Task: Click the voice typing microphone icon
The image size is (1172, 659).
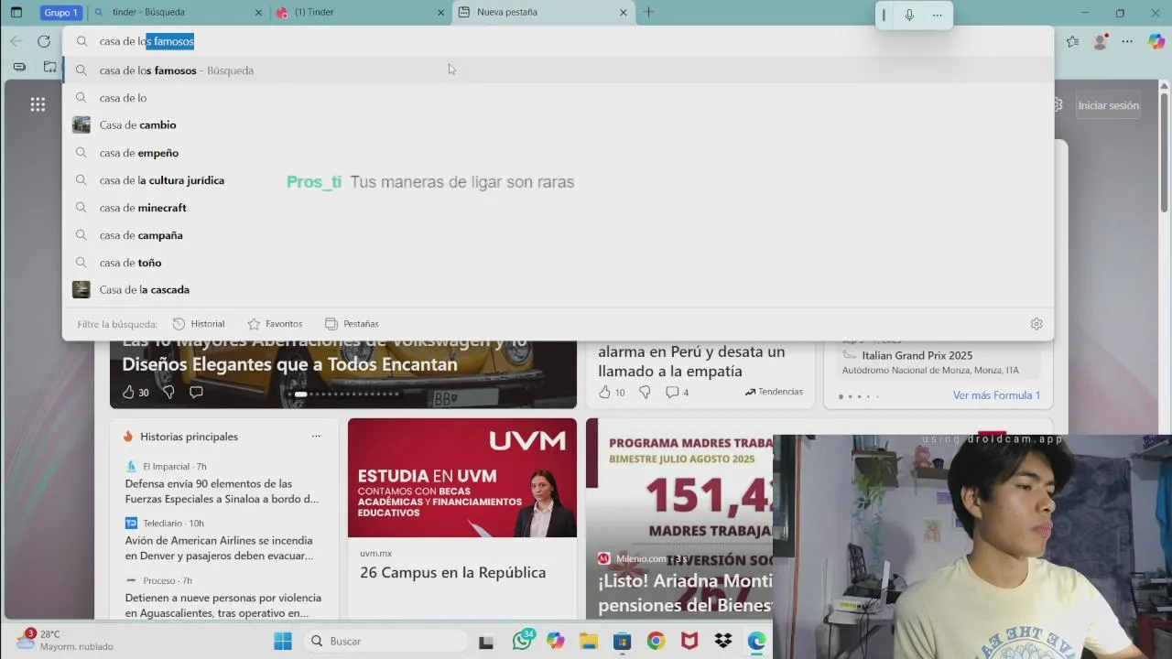Action: pyautogui.click(x=909, y=15)
